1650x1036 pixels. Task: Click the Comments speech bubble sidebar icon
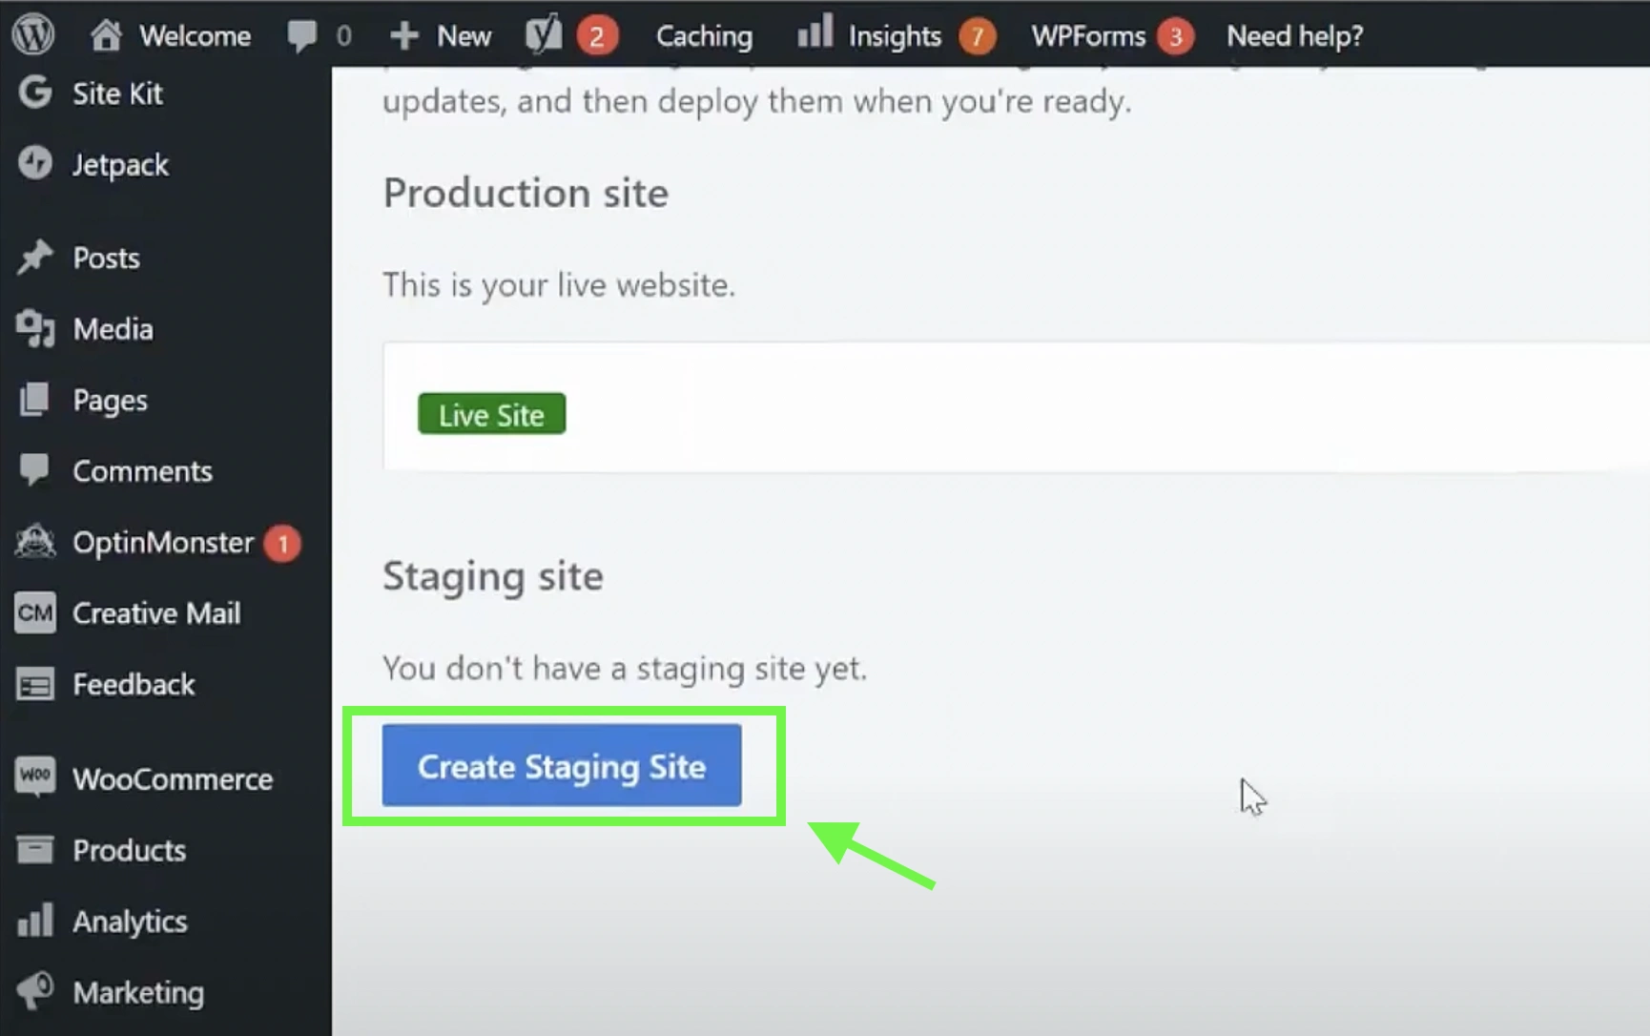34,470
